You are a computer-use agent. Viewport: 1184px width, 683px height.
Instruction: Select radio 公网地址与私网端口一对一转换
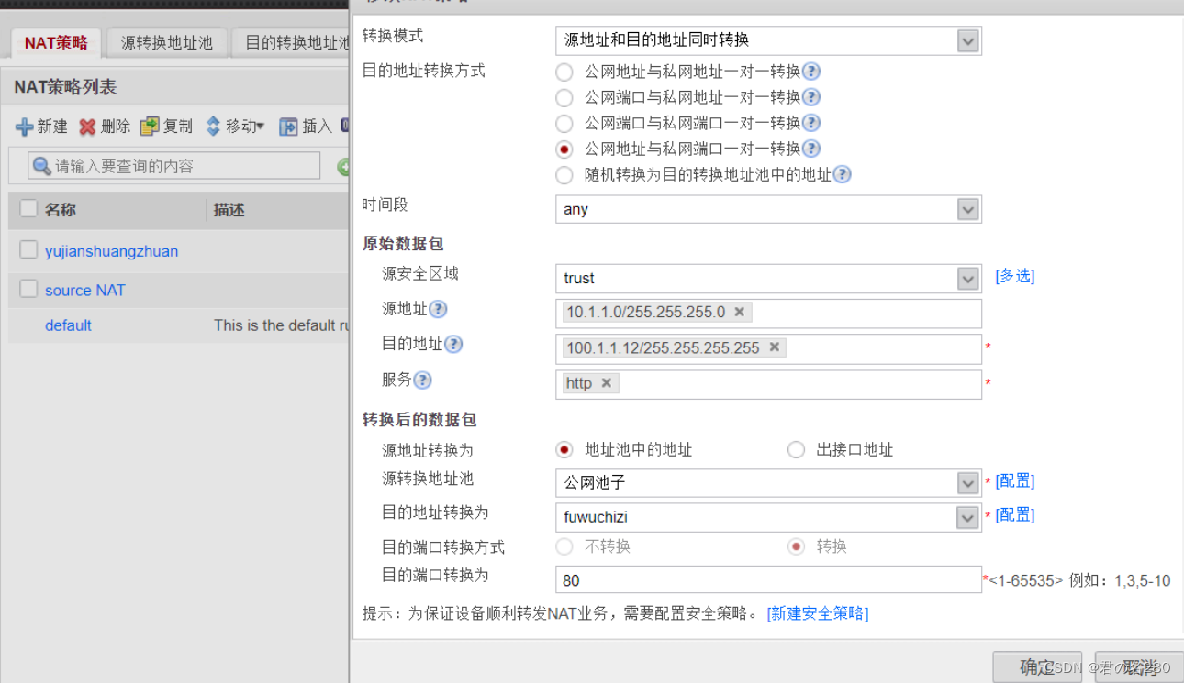click(x=564, y=149)
